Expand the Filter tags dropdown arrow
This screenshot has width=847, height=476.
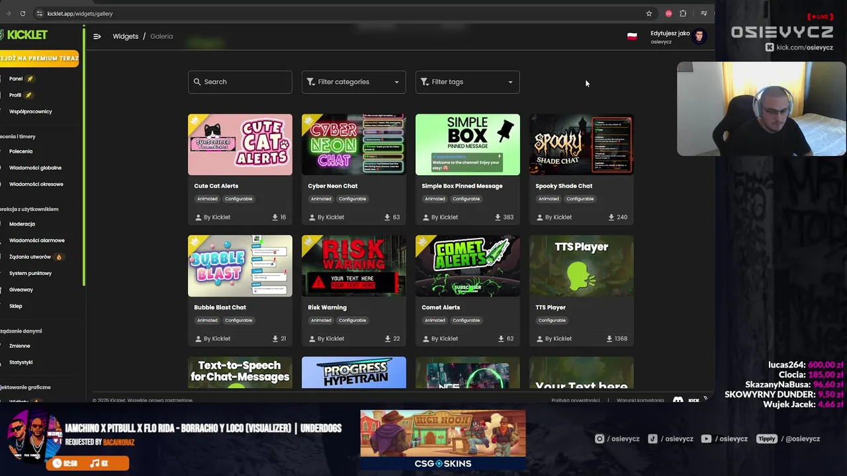click(510, 82)
